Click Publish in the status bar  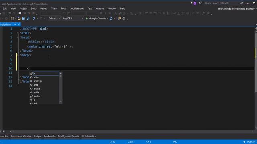coord(251,142)
